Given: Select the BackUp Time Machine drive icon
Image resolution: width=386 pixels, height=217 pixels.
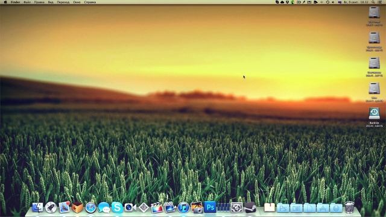Looking at the screenshot, I should pos(374,114).
